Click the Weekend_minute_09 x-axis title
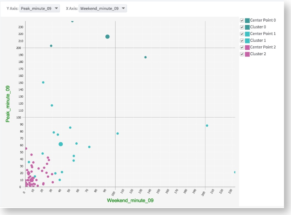291x215 pixels. point(130,200)
